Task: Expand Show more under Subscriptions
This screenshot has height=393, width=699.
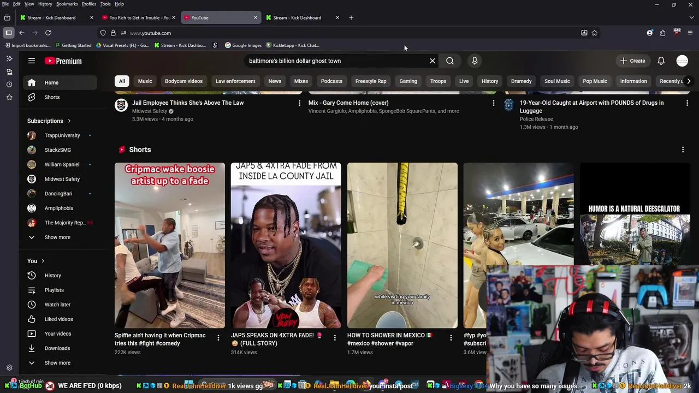Action: point(60,237)
